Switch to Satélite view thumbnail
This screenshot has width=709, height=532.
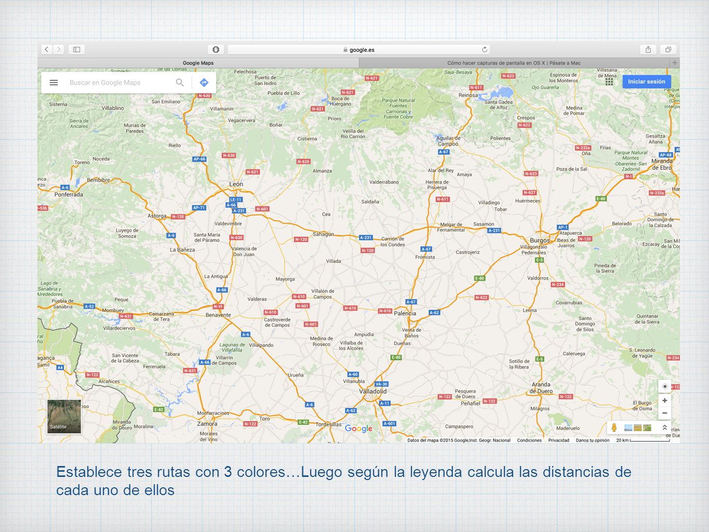pyautogui.click(x=64, y=416)
